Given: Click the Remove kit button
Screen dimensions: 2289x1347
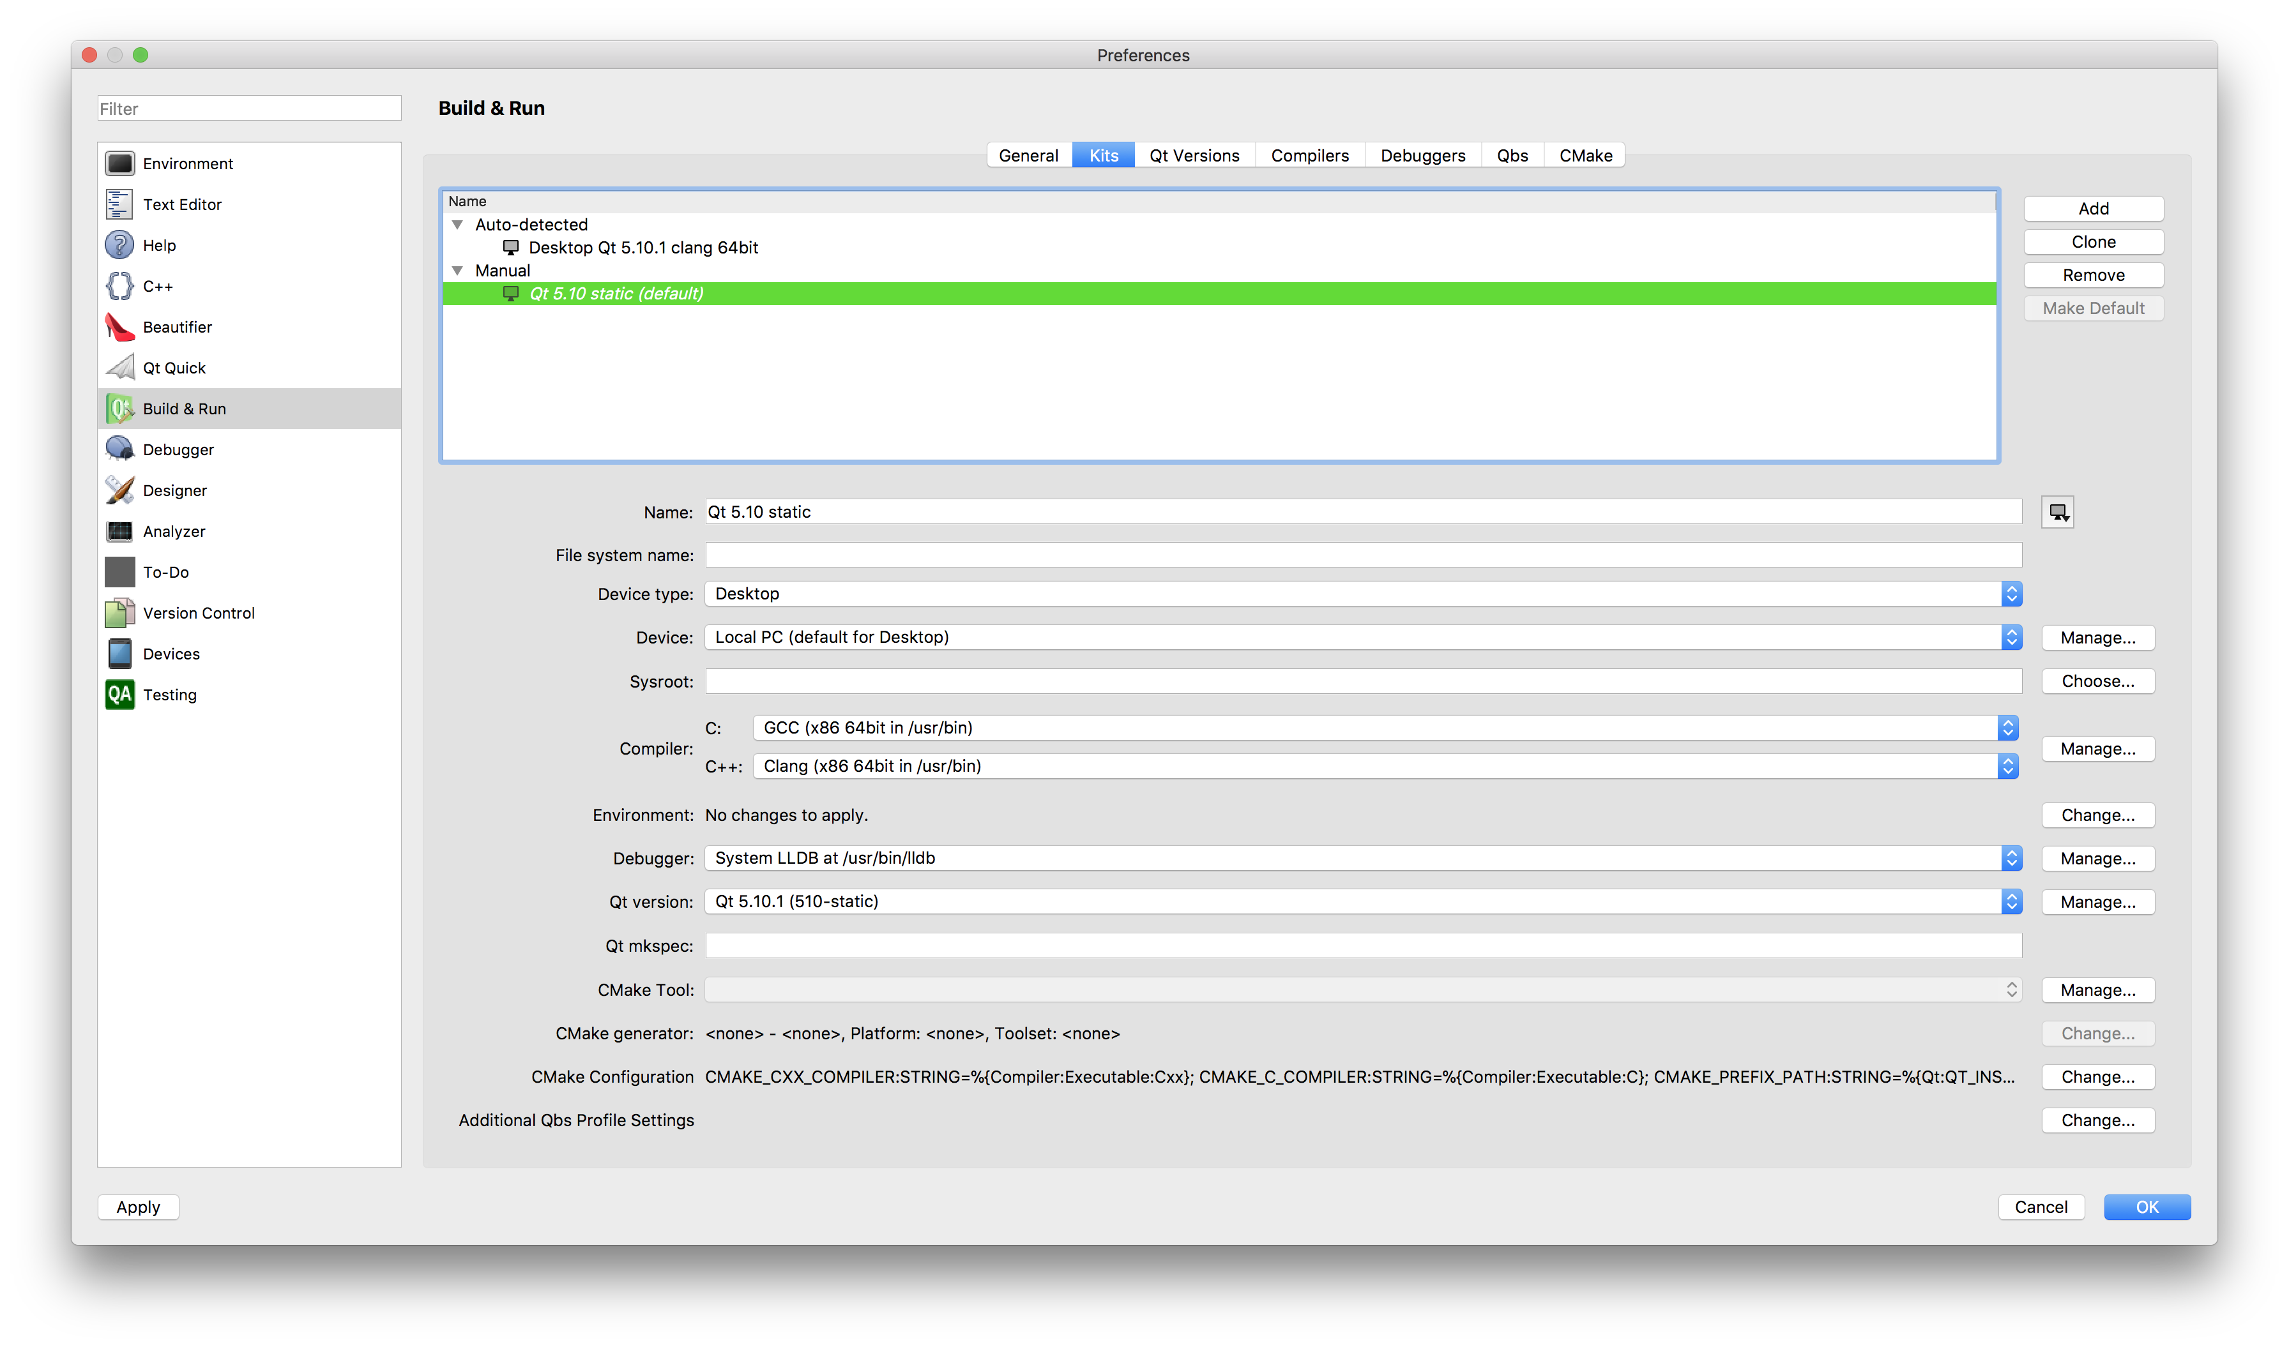Looking at the screenshot, I should (2094, 275).
